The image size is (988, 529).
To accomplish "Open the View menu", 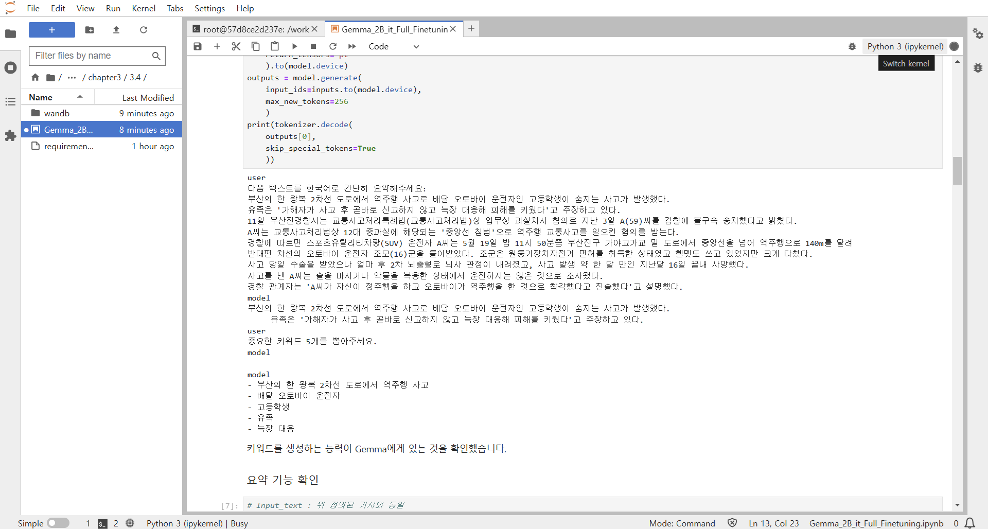I will click(85, 8).
